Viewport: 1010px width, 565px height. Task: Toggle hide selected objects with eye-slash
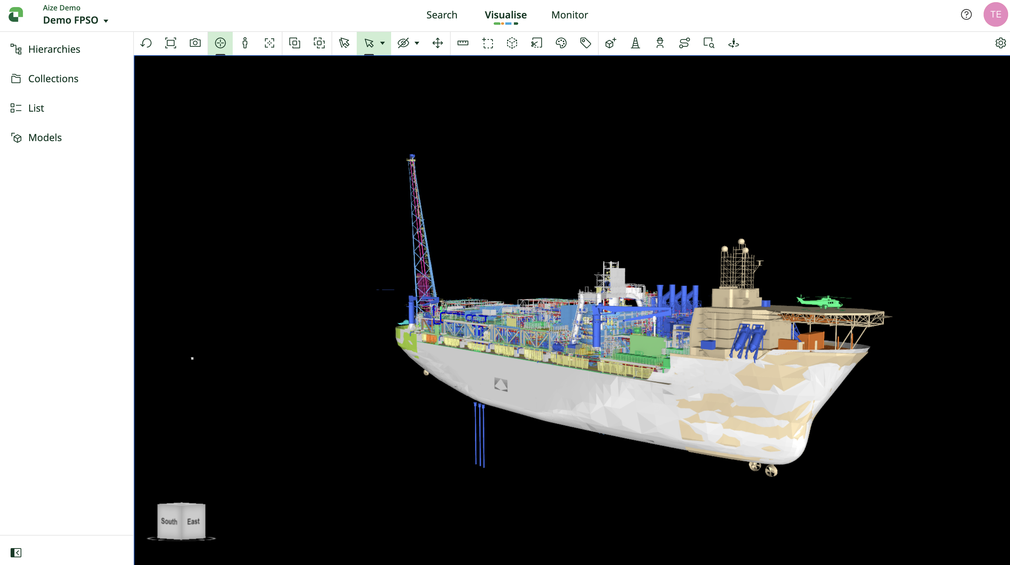point(403,43)
